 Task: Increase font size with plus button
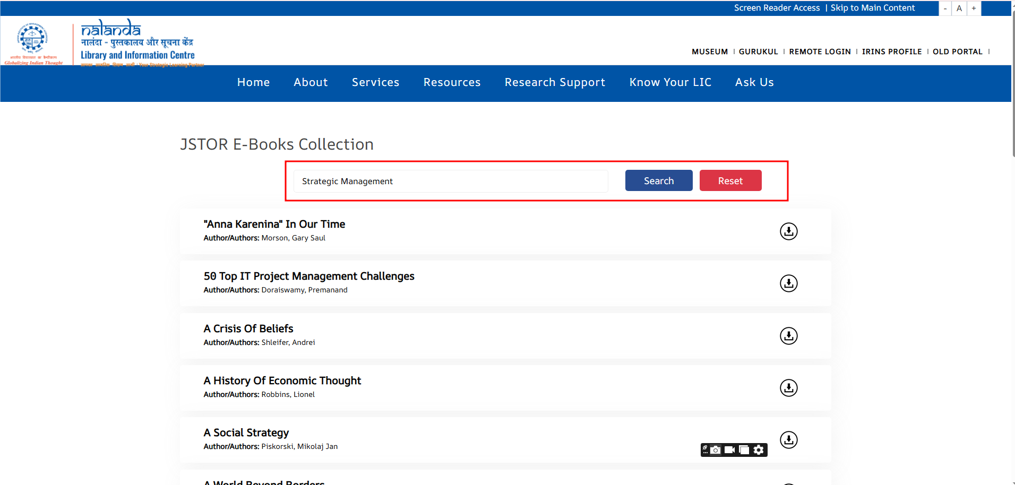[x=974, y=8]
